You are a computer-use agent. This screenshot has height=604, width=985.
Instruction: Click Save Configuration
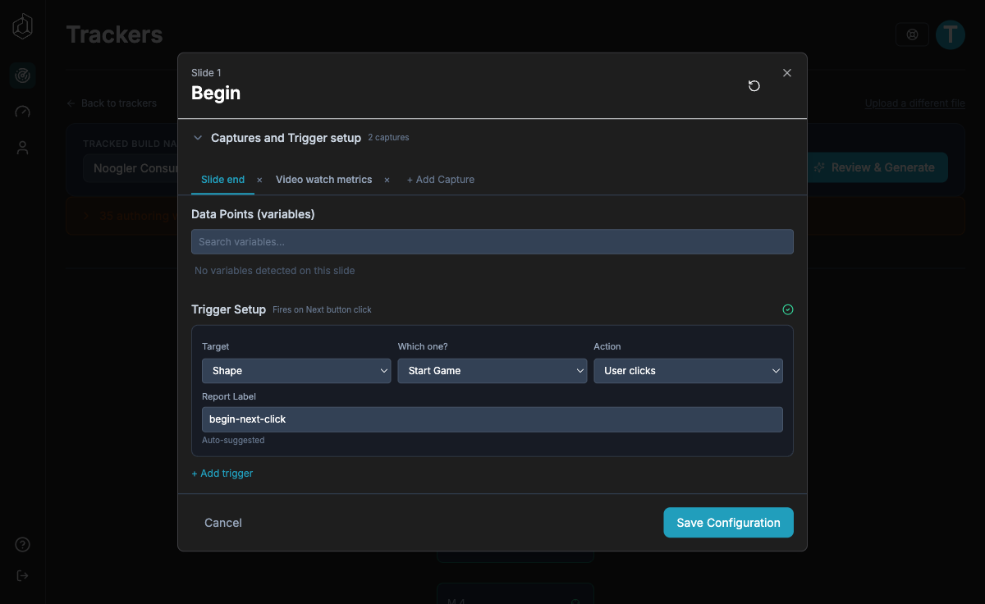pos(728,523)
